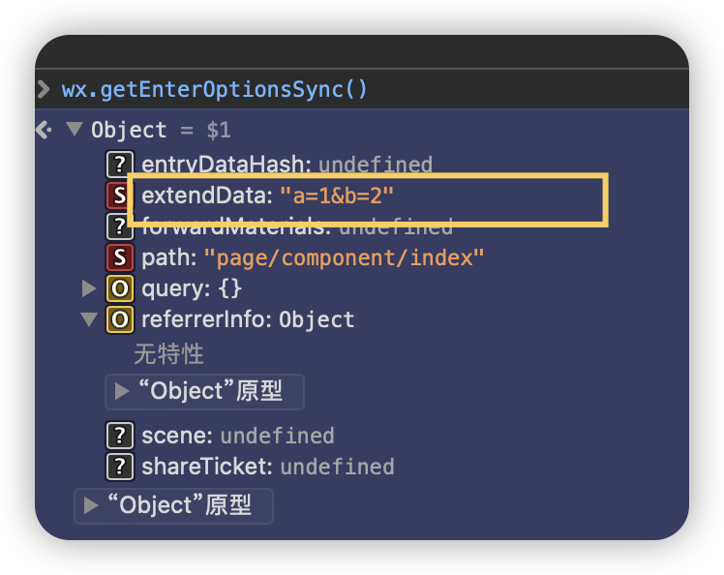This screenshot has width=724, height=575.
Task: Click the path string type icon
Action: tap(119, 257)
